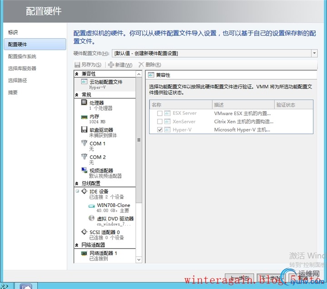Click the SCSI 适配器 0 icon

tap(84, 232)
